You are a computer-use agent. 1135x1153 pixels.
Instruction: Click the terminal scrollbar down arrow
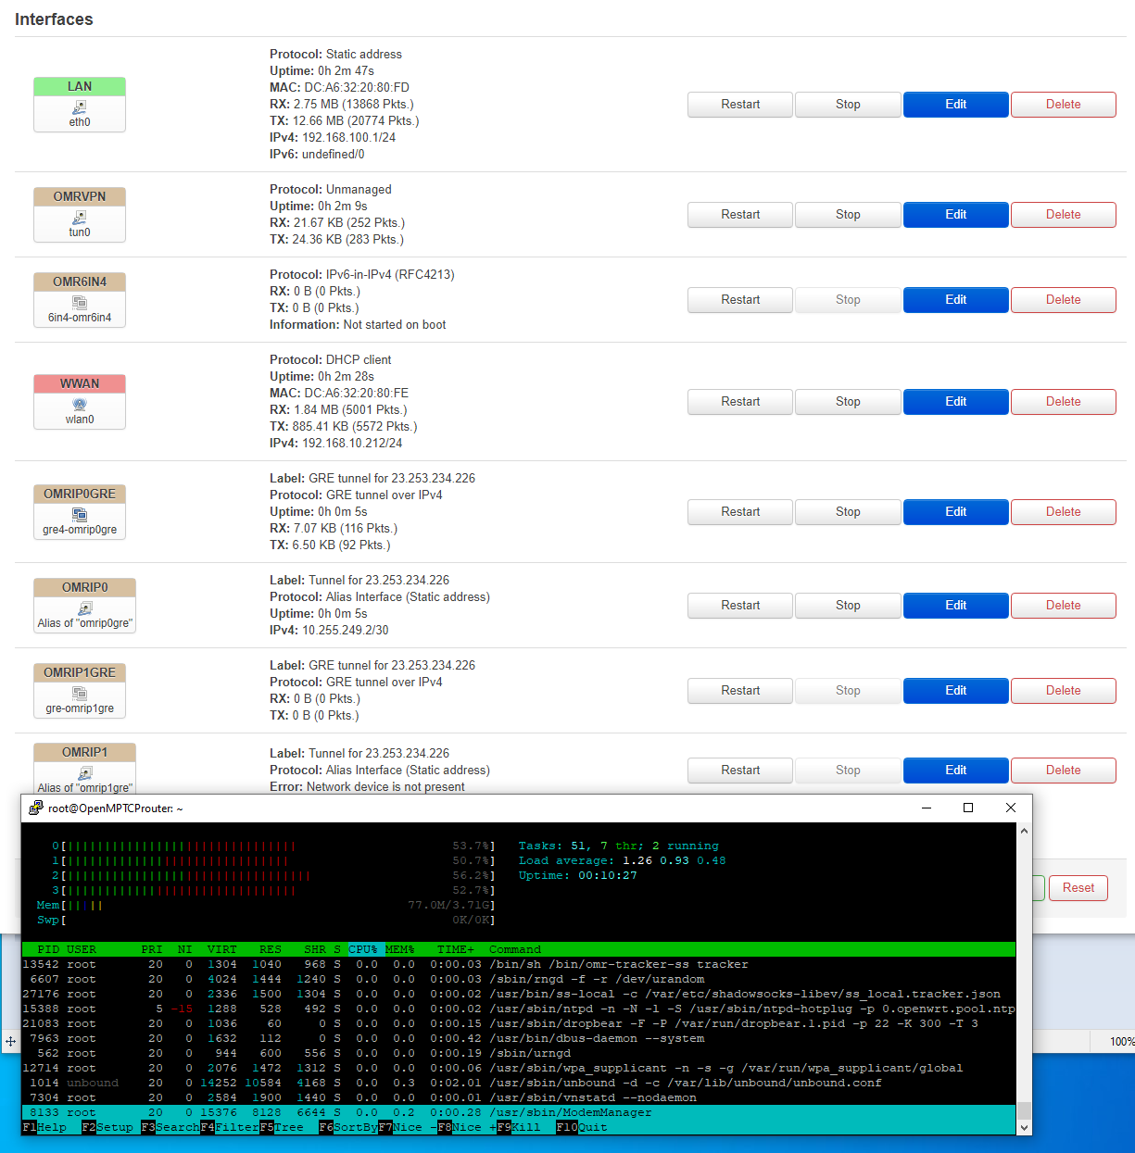pos(1024,1127)
